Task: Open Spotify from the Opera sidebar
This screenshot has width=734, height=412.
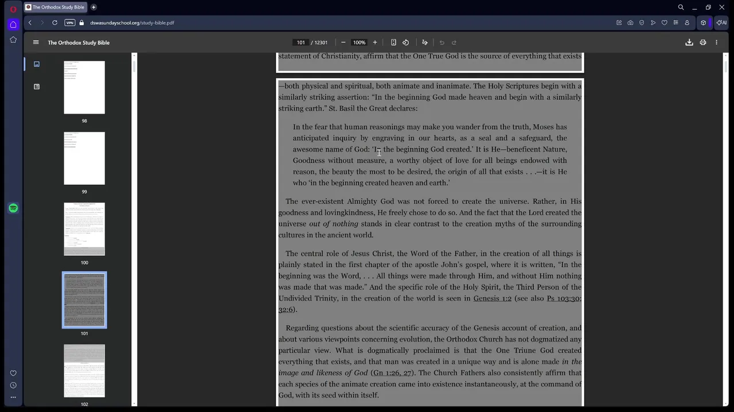Action: pos(13,208)
